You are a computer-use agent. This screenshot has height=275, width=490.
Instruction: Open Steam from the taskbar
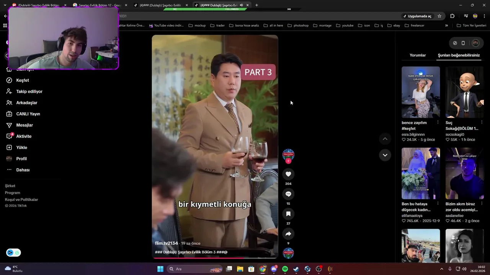(x=296, y=269)
